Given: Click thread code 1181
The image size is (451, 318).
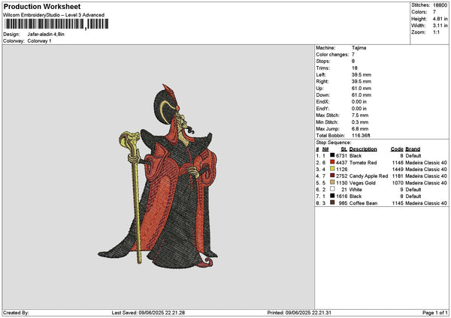Looking at the screenshot, I should pos(398,176).
